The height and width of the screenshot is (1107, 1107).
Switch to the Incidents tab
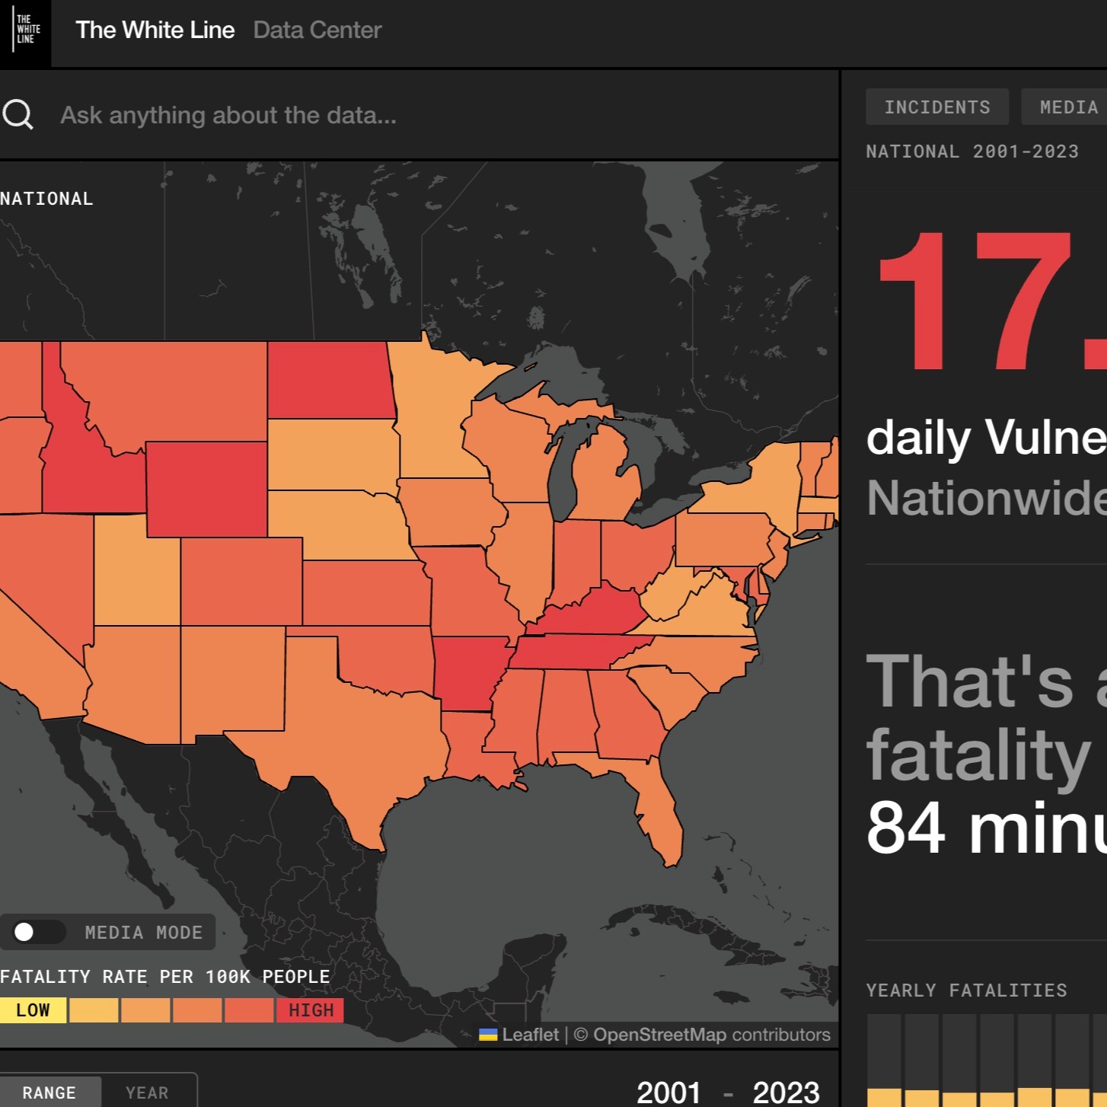coord(936,107)
